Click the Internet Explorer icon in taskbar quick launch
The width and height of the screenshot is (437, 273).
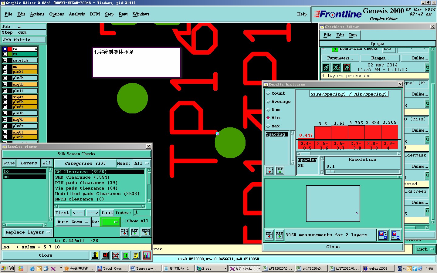32,269
